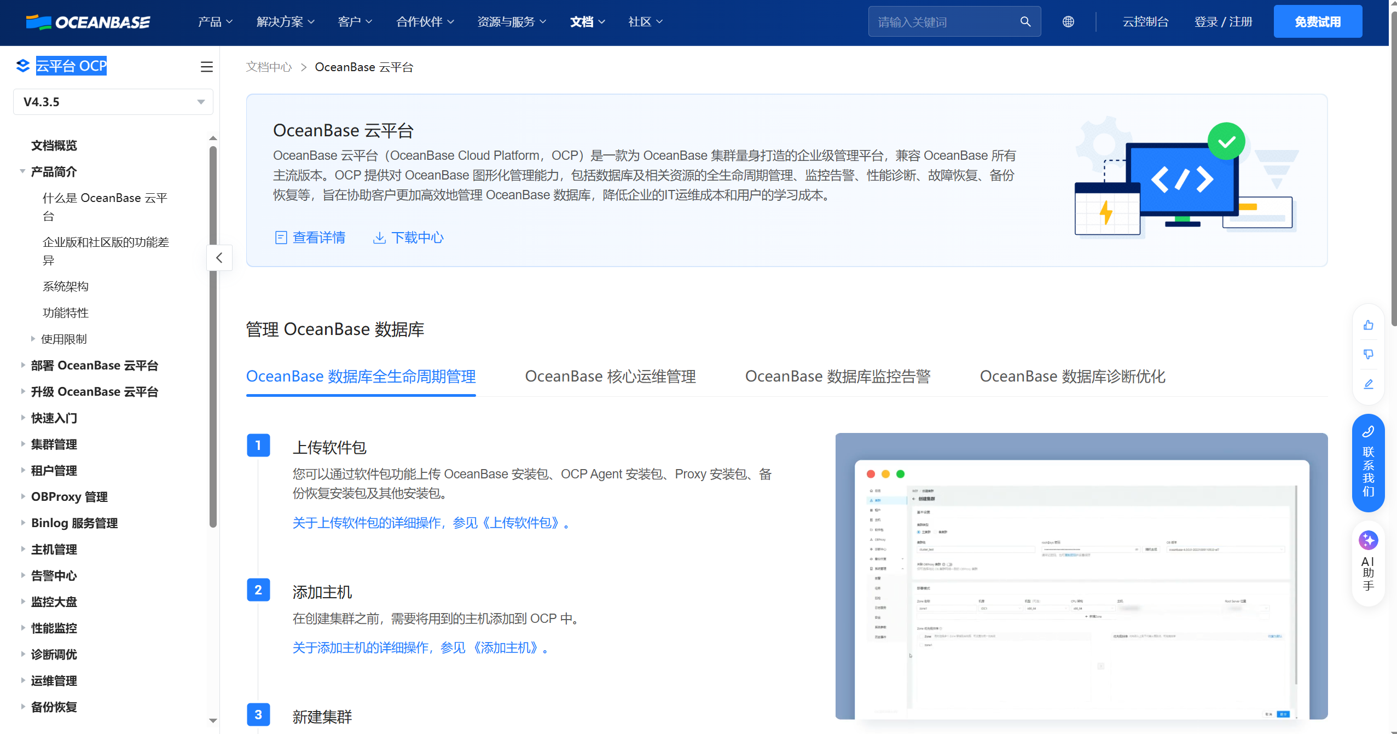Expand 部署 OceanBase 云平台 section

[23, 365]
